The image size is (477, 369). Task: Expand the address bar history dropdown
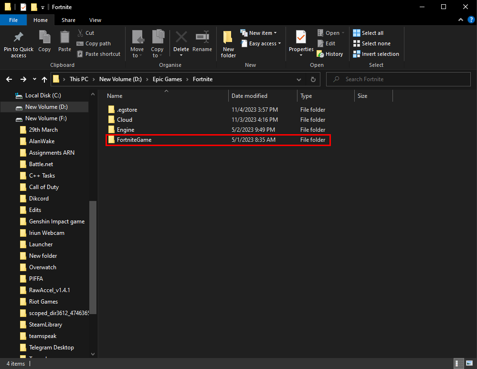pos(299,79)
